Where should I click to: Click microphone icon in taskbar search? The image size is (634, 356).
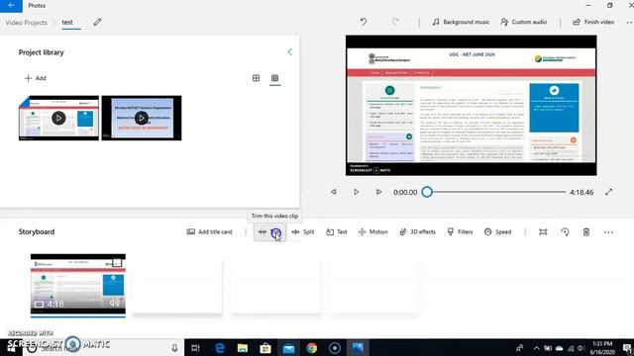(174, 348)
